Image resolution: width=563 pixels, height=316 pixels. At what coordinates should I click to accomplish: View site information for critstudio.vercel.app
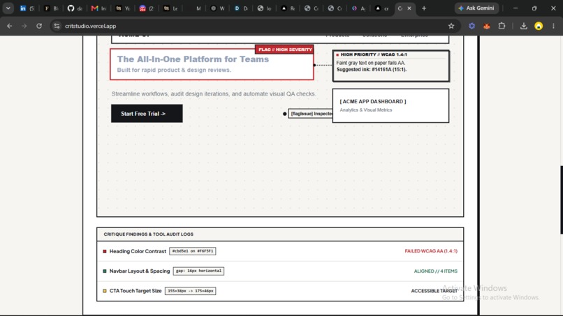57,26
